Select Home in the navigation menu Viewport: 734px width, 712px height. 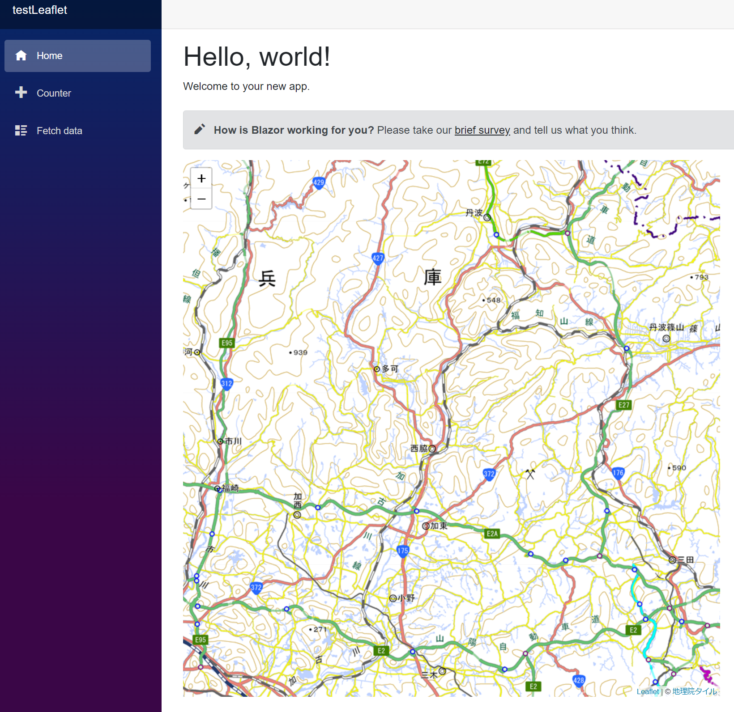[49, 55]
